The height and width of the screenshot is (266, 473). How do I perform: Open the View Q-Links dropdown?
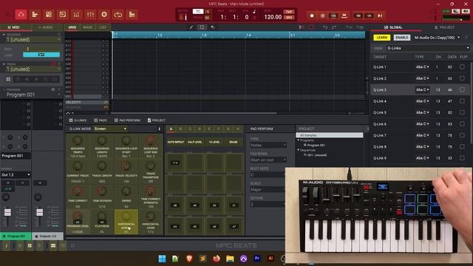428,48
